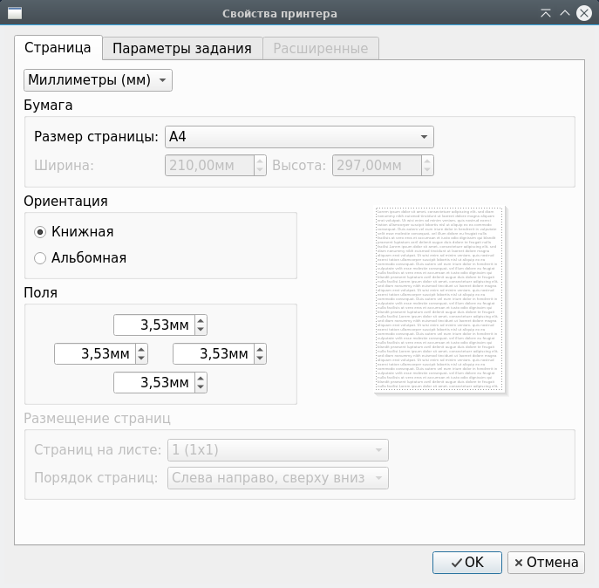
Task: Expand the Размер страницы A4 dropdown
Action: click(299, 137)
